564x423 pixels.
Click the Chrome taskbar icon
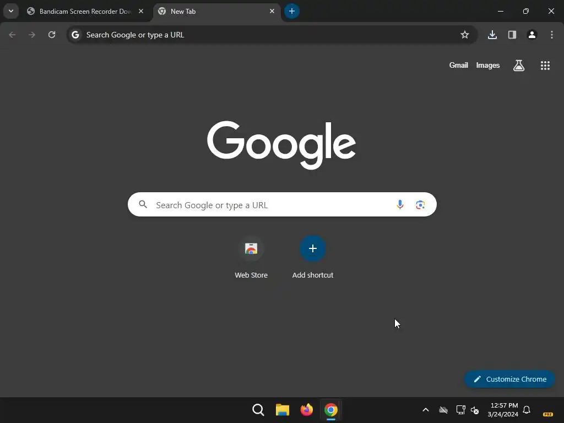click(x=331, y=410)
